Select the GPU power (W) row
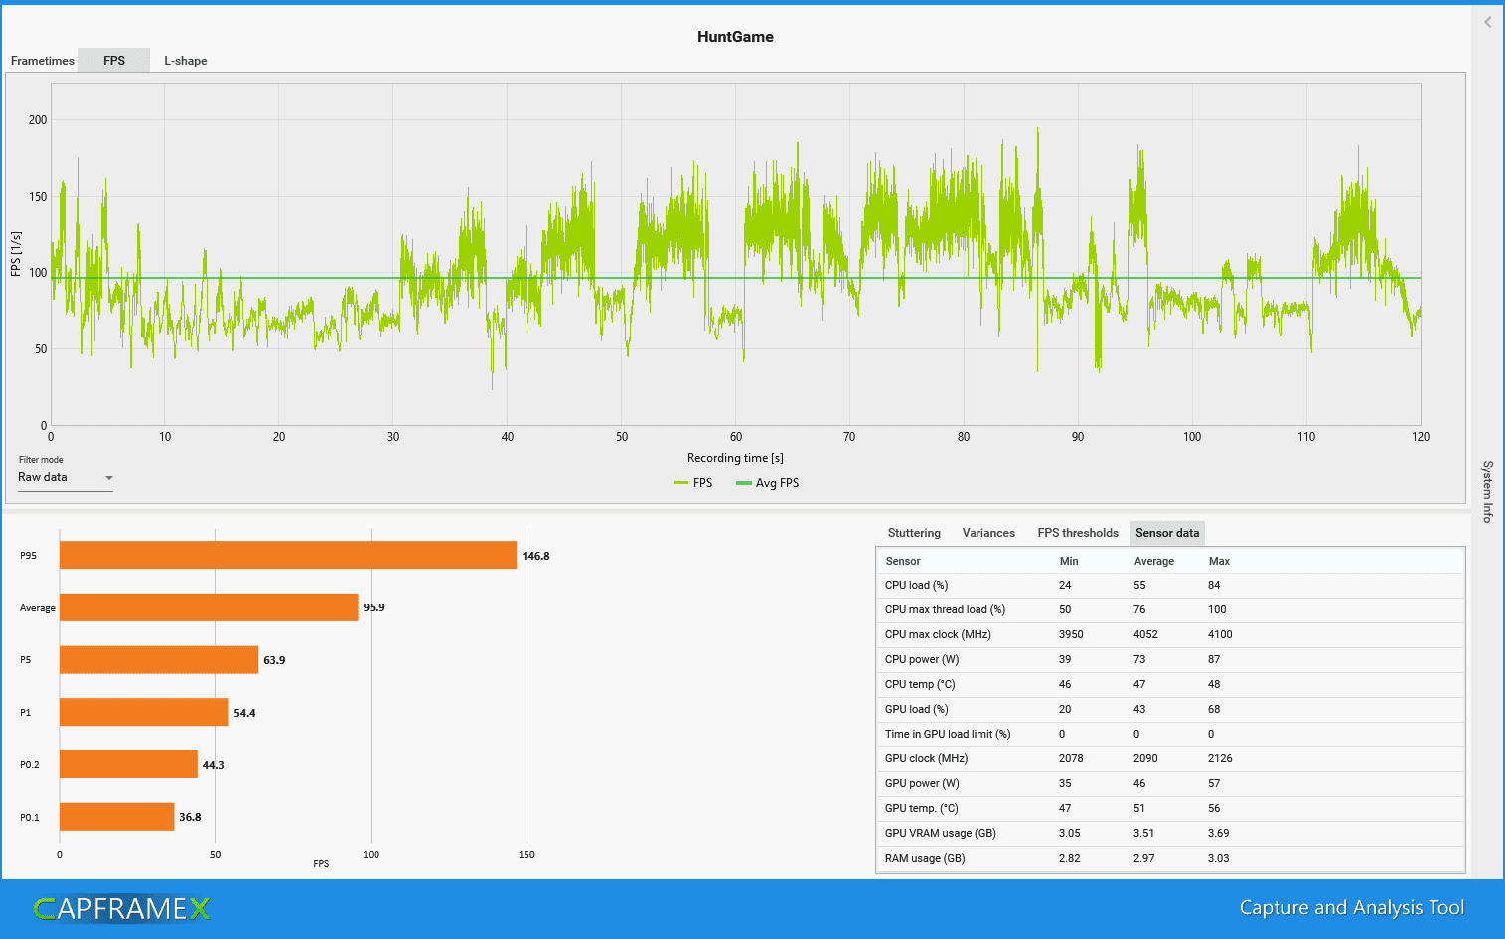 pos(1170,784)
